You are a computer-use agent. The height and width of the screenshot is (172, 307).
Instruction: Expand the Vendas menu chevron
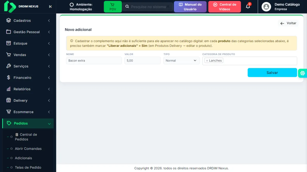point(49,55)
